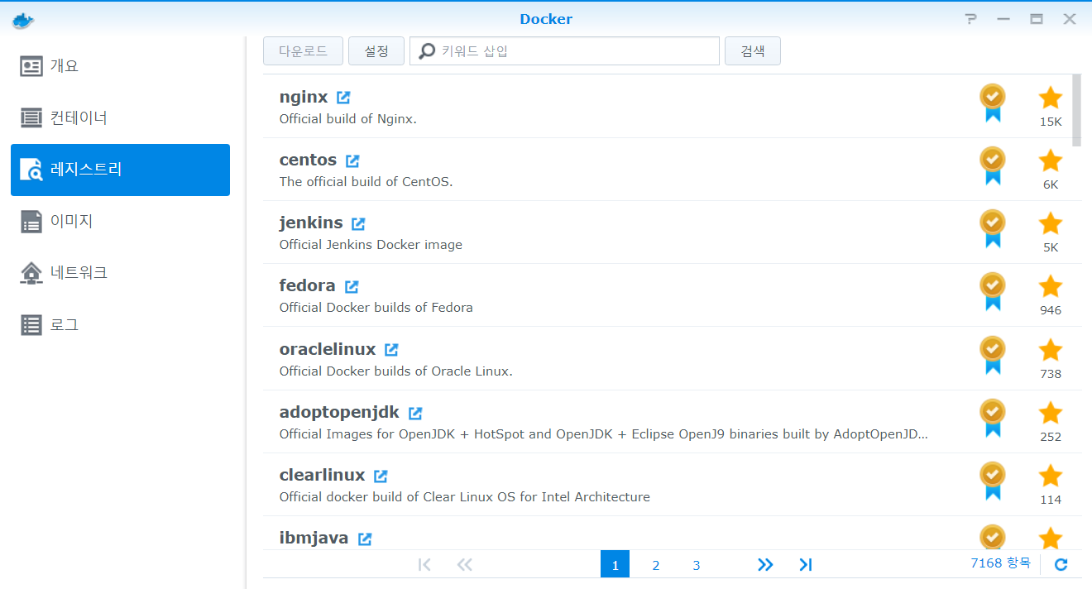Click the registry list vertical scrollbar
Image resolution: width=1092 pixels, height=589 pixels.
click(x=1076, y=110)
